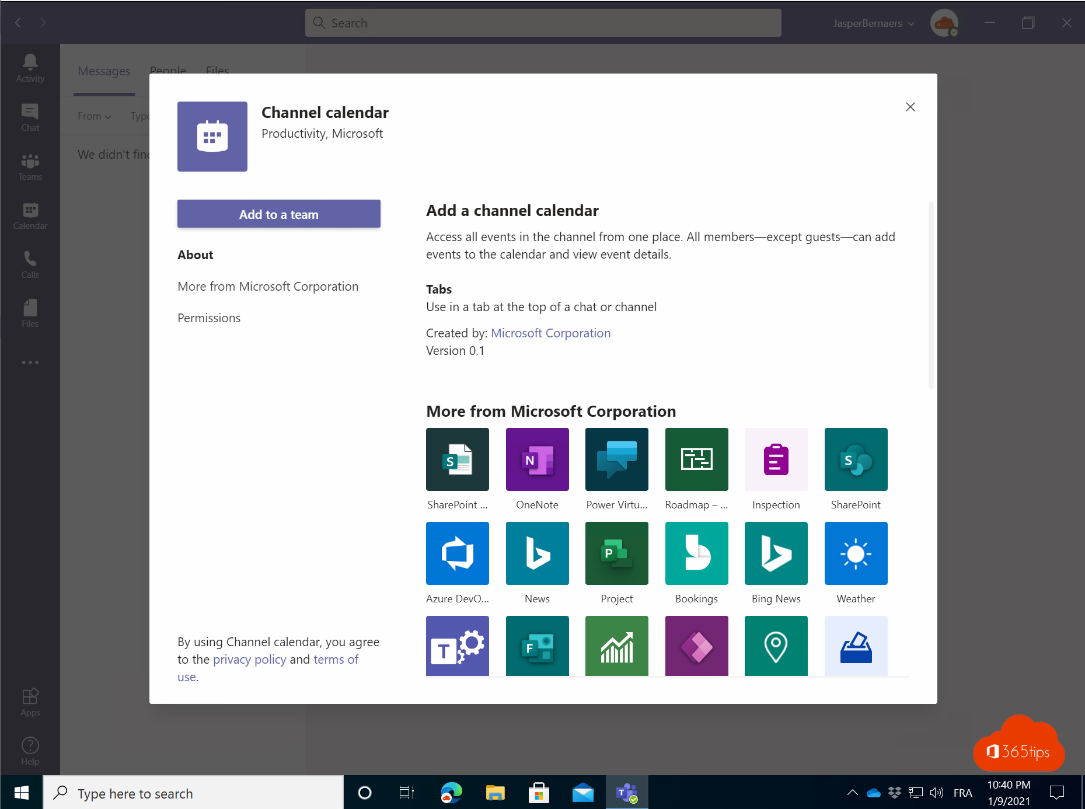The height and width of the screenshot is (809, 1085).
Task: Open Help in Teams sidebar
Action: [x=30, y=751]
